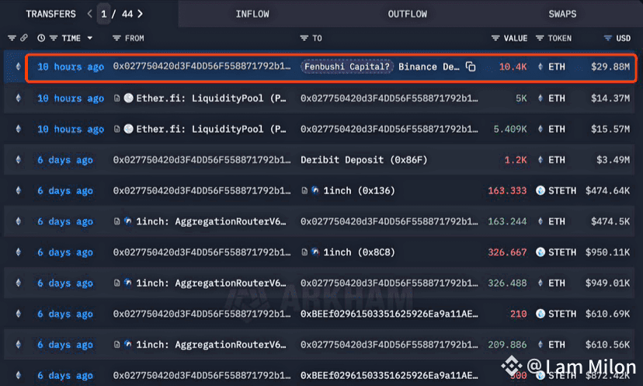Screen dimensions: 643x386
Task: Click contract icon in 326.488 ETH row
Action: pyautogui.click(x=116, y=283)
